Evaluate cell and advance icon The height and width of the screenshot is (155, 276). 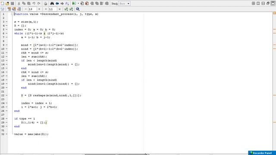click(14, 9)
